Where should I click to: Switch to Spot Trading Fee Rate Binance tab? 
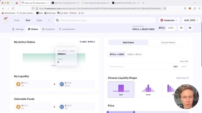pos(95,3)
